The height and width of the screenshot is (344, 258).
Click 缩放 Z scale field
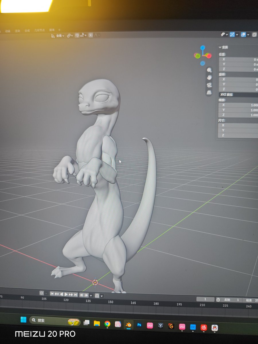pyautogui.click(x=239, y=115)
